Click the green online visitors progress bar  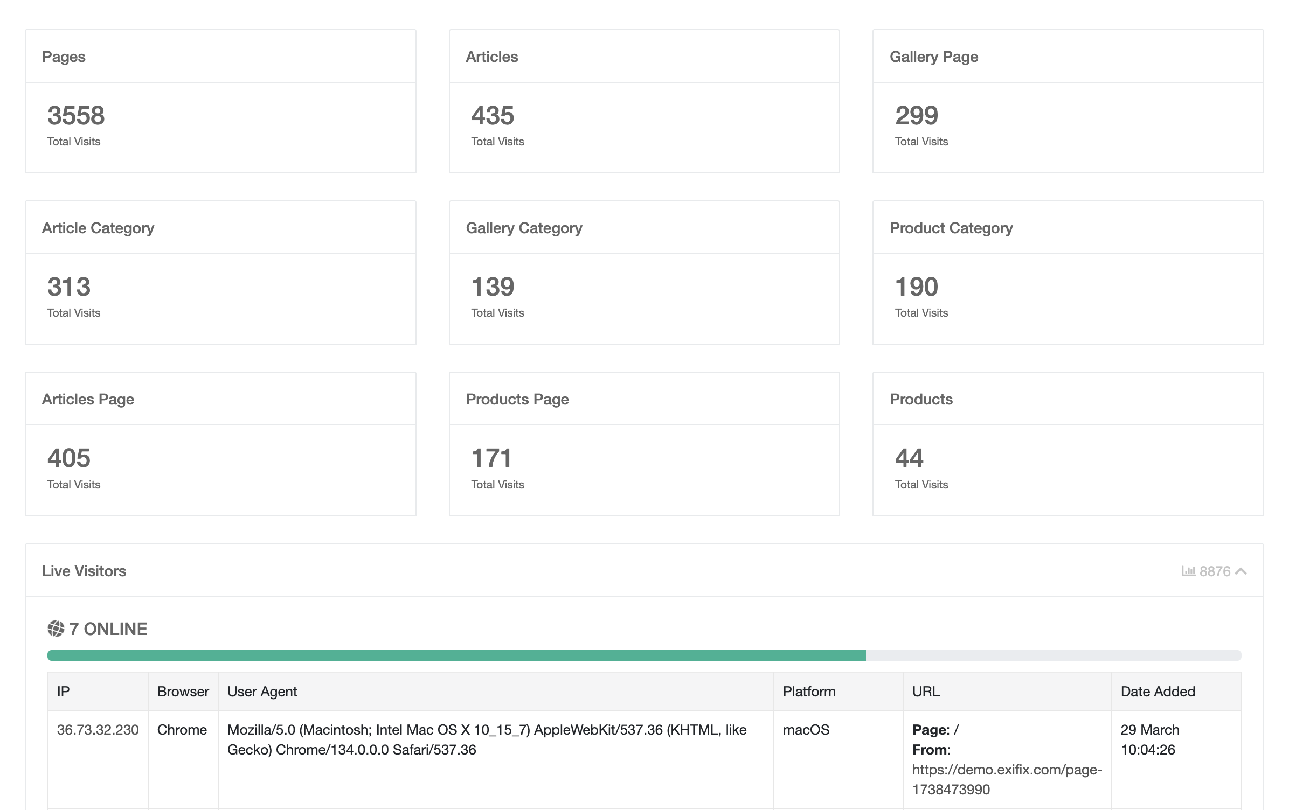click(456, 655)
